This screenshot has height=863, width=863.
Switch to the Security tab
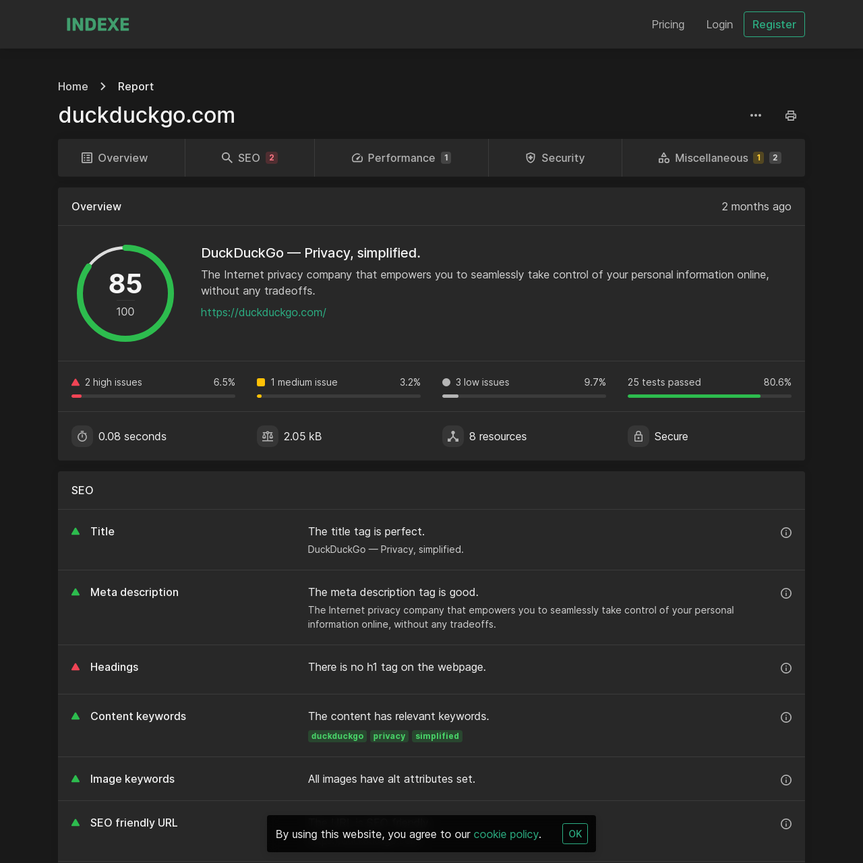click(x=555, y=158)
